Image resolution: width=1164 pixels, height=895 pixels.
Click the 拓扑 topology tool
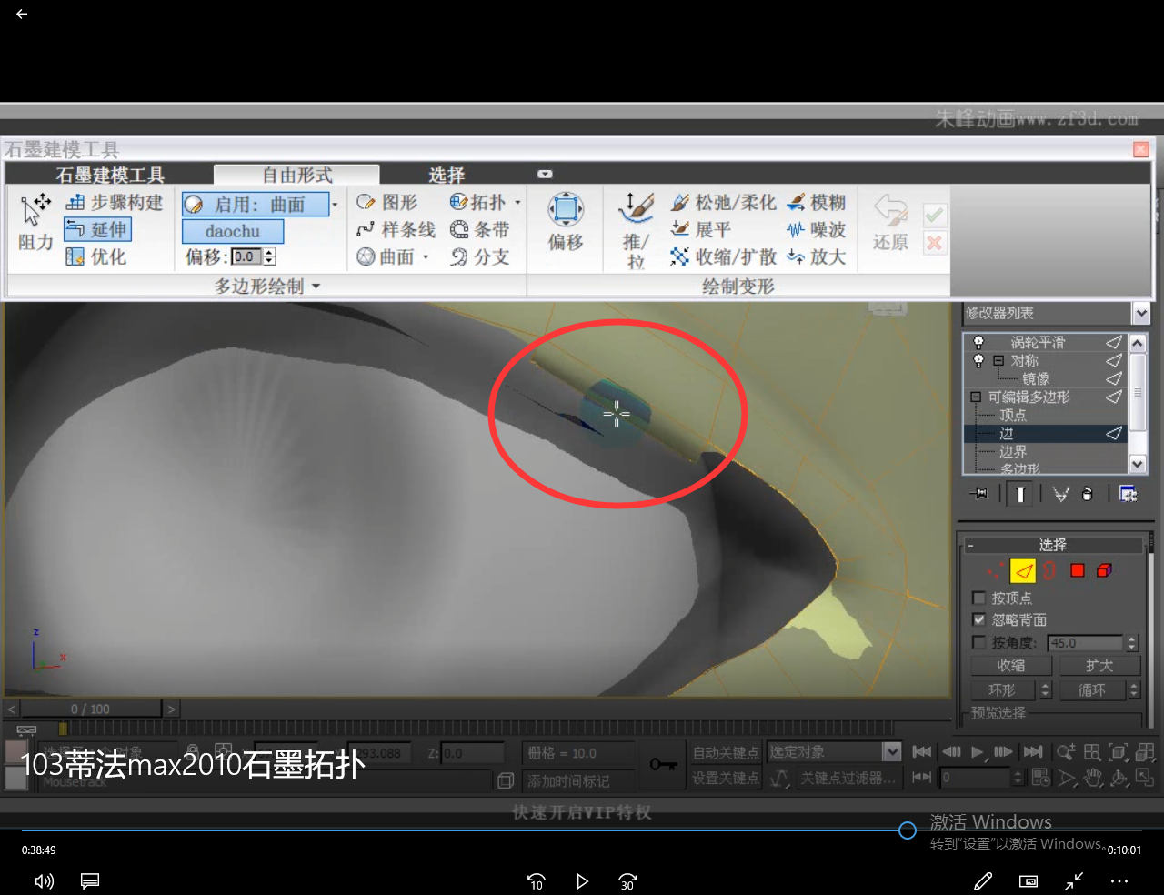[x=477, y=202]
